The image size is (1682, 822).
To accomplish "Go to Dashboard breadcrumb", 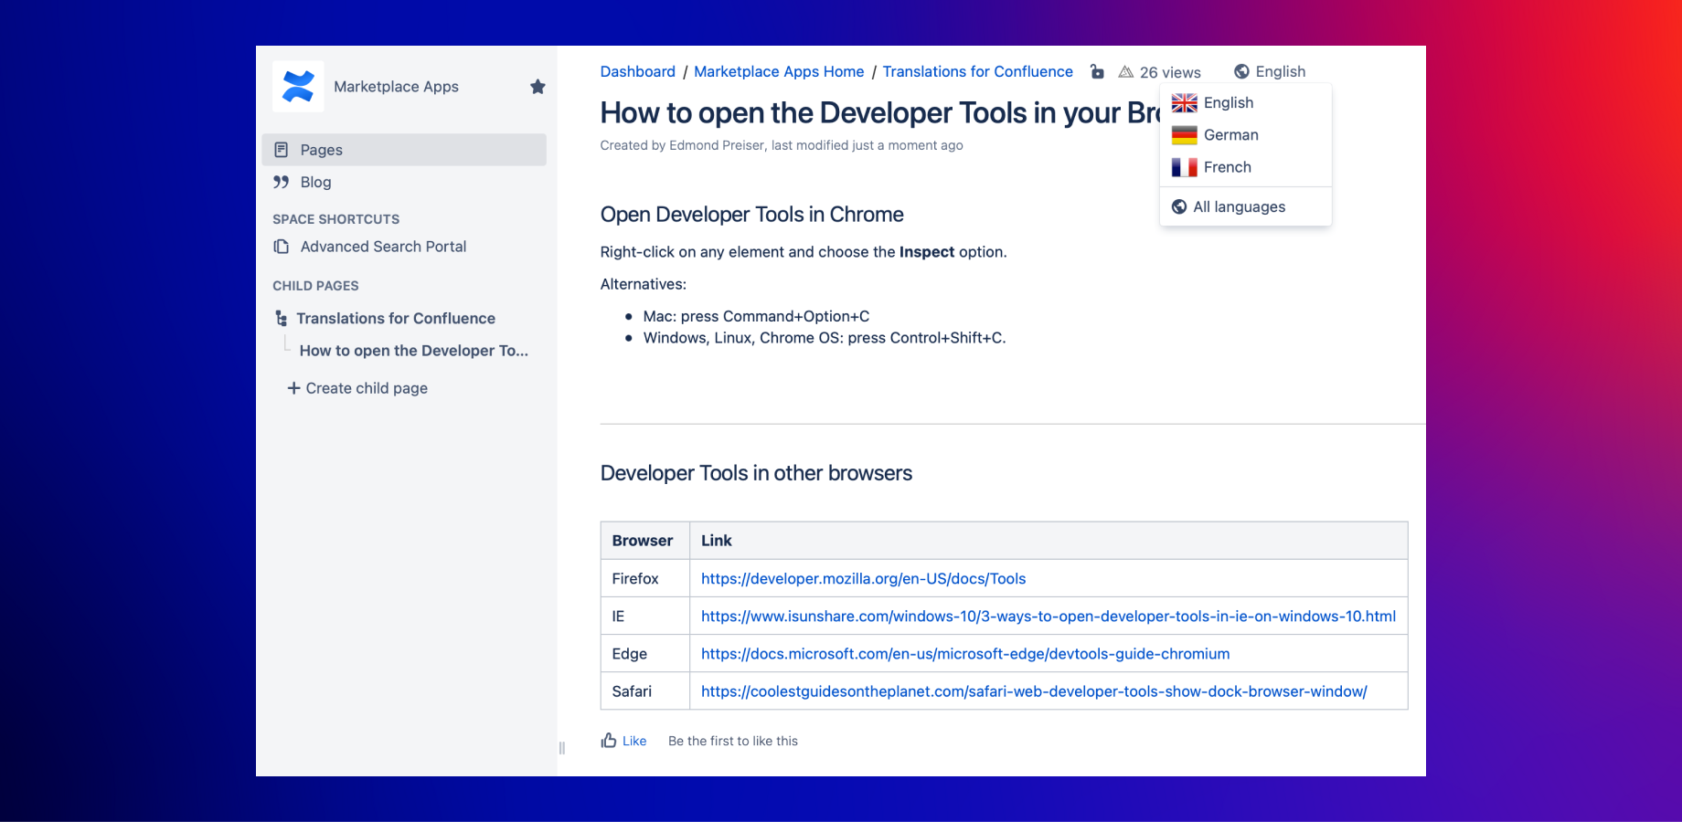I will pyautogui.click(x=637, y=72).
